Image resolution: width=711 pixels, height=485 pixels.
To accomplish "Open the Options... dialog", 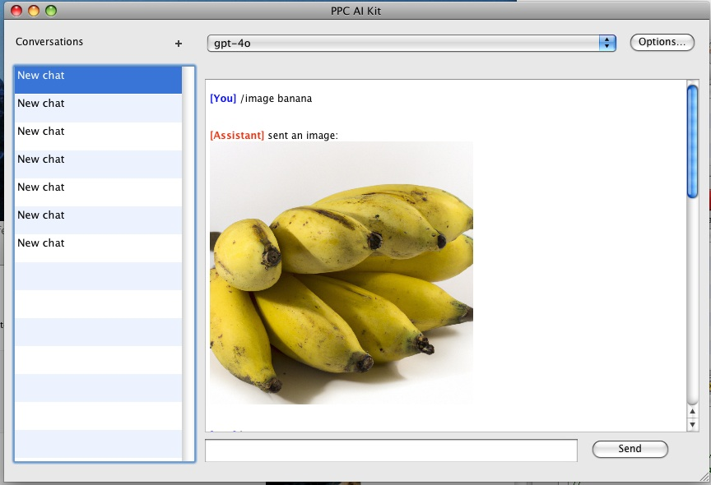I will click(662, 42).
